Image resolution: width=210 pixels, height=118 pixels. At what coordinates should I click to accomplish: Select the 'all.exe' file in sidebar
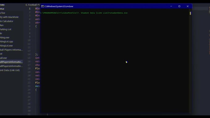[3, 58]
